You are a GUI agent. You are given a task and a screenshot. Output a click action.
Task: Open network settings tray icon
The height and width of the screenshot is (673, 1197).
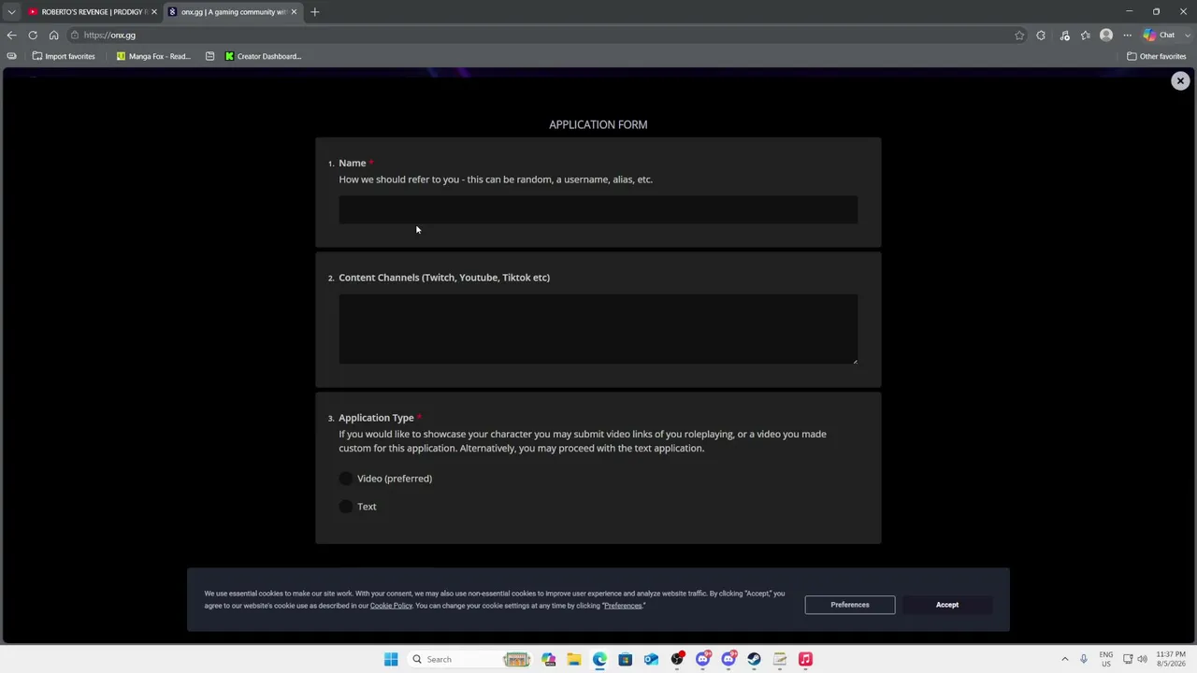click(x=1128, y=660)
